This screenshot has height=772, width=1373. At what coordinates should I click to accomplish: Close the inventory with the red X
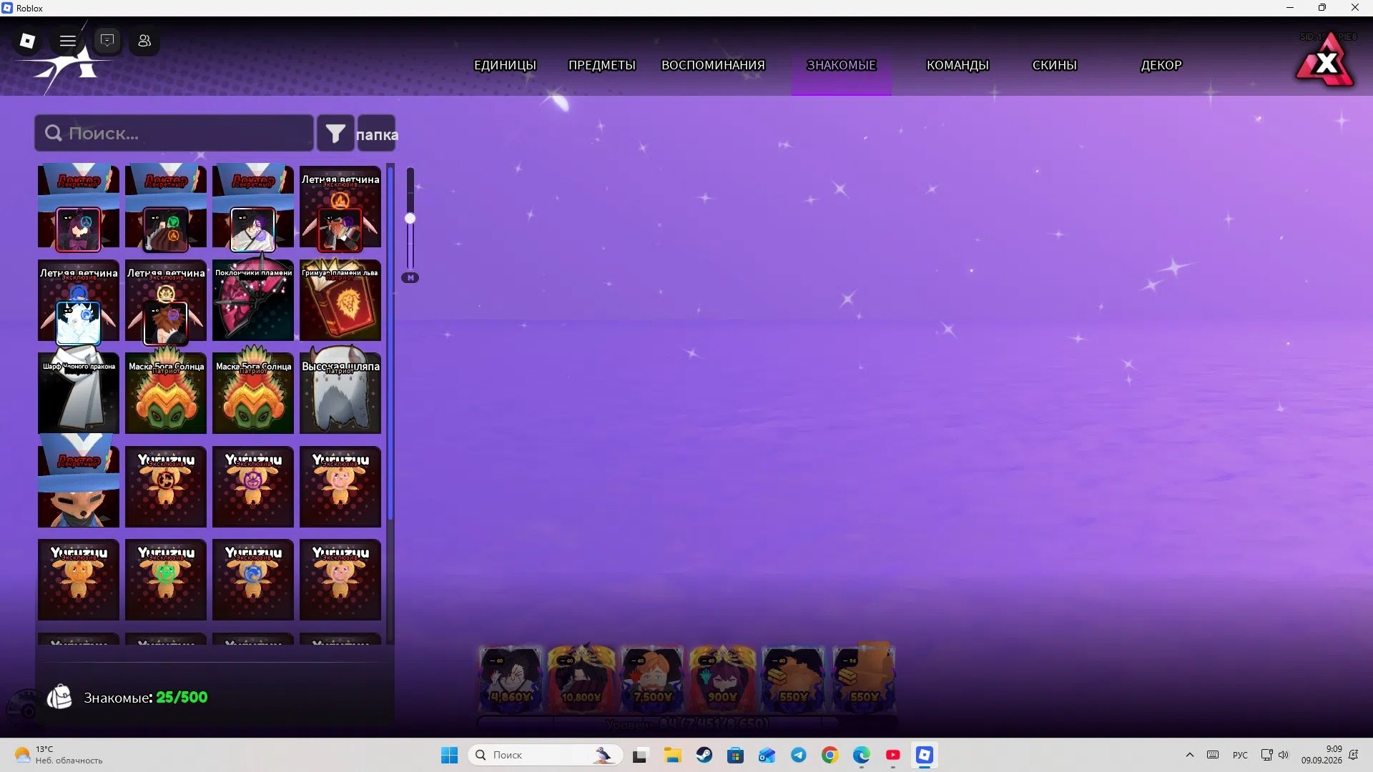coord(1325,61)
